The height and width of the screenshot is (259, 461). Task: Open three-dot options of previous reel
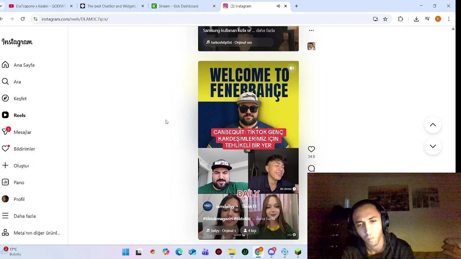pyautogui.click(x=312, y=31)
